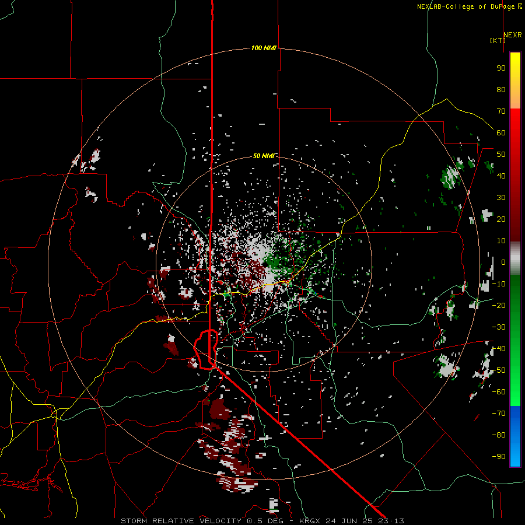
Task: Select the gray zero-velocity segment of the colorbar
Action: pos(515,258)
